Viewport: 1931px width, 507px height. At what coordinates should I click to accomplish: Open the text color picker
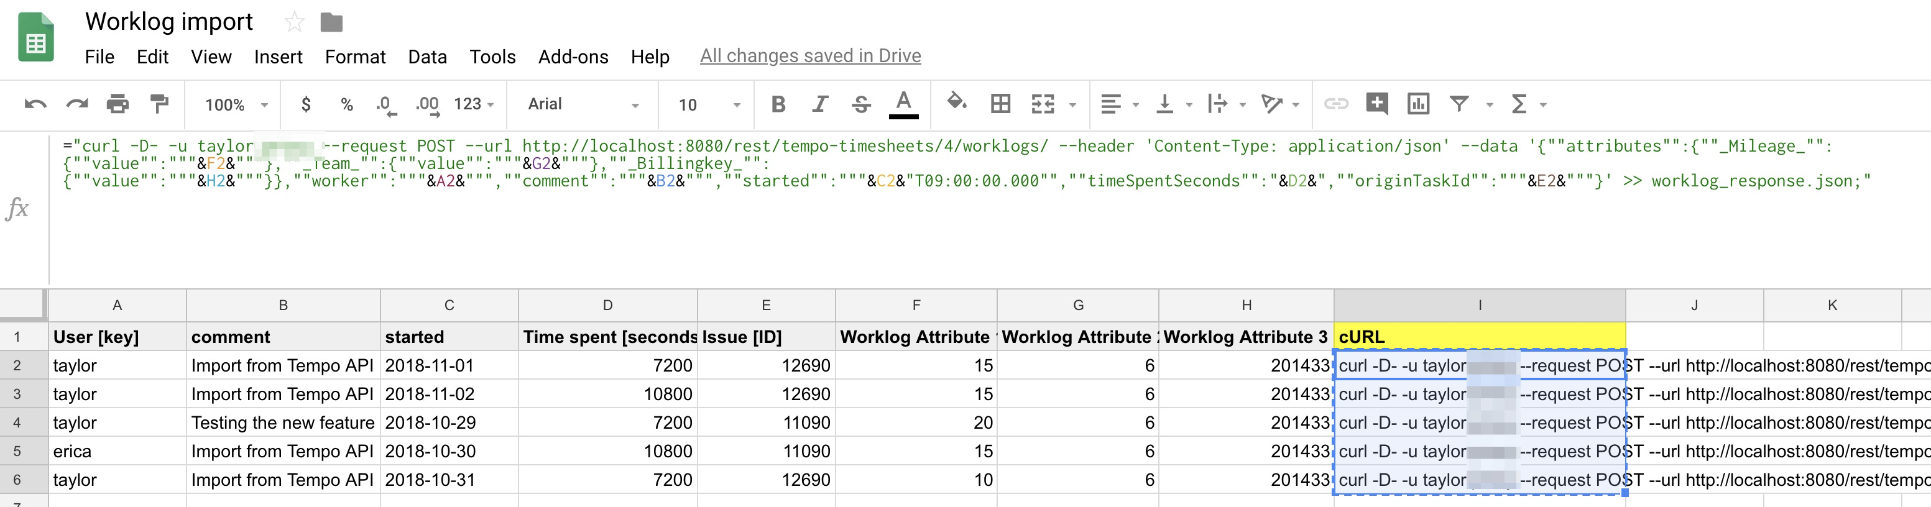point(903,104)
